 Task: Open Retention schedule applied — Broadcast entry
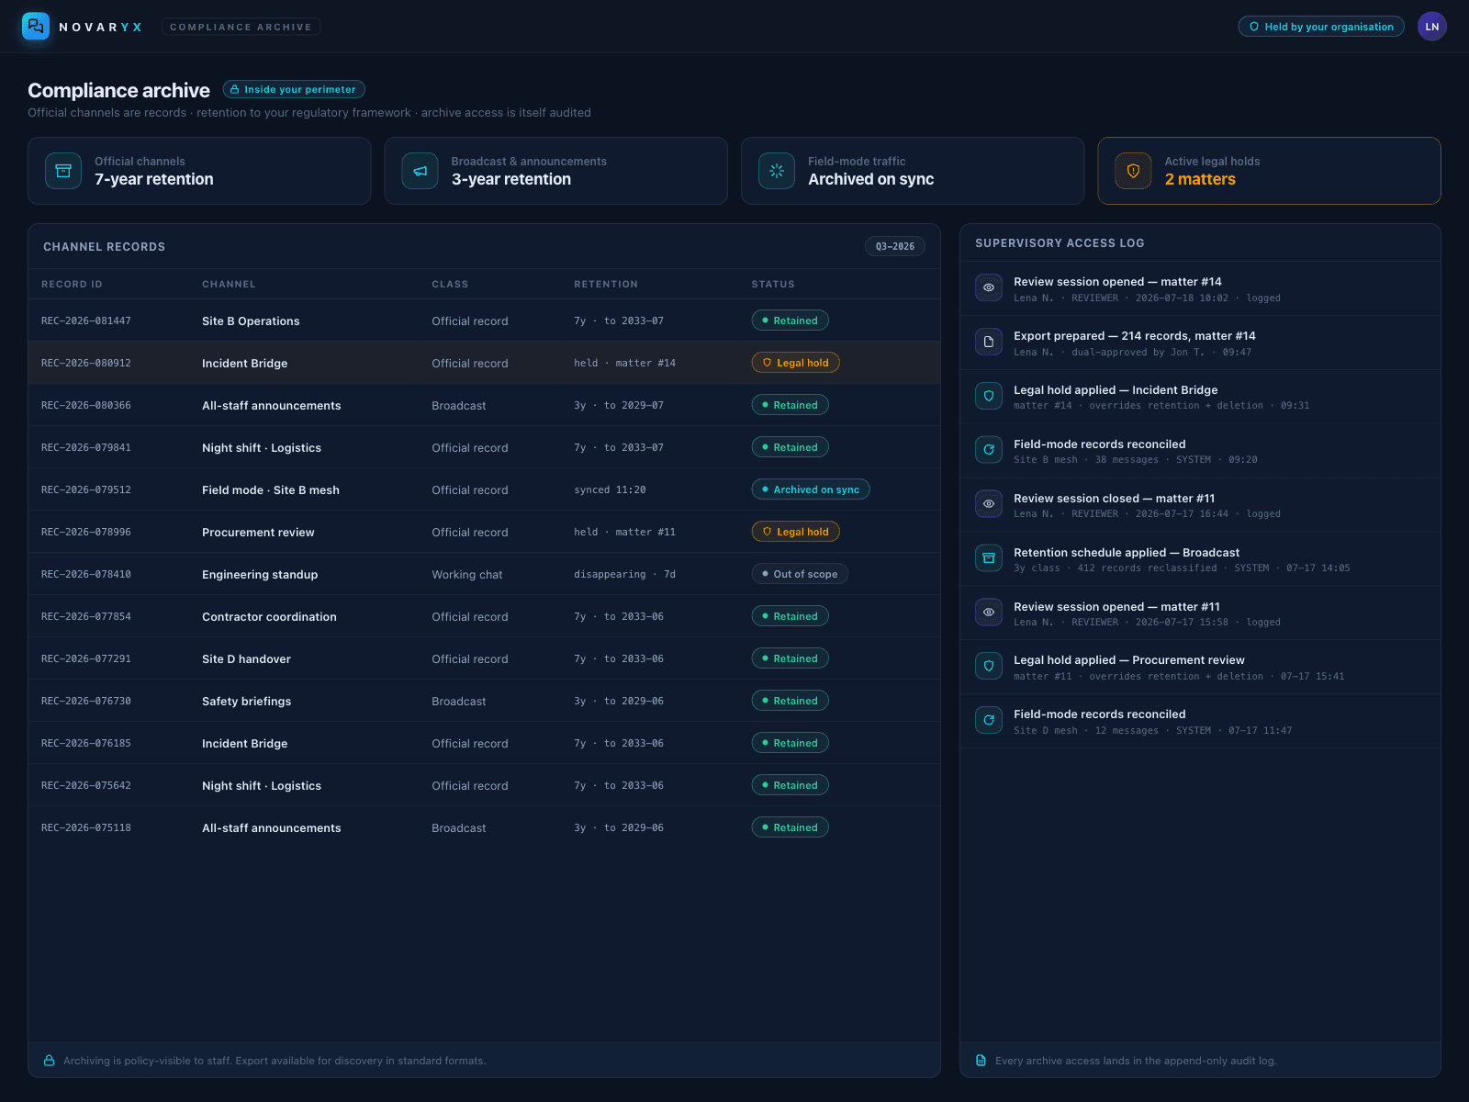pos(1200,559)
